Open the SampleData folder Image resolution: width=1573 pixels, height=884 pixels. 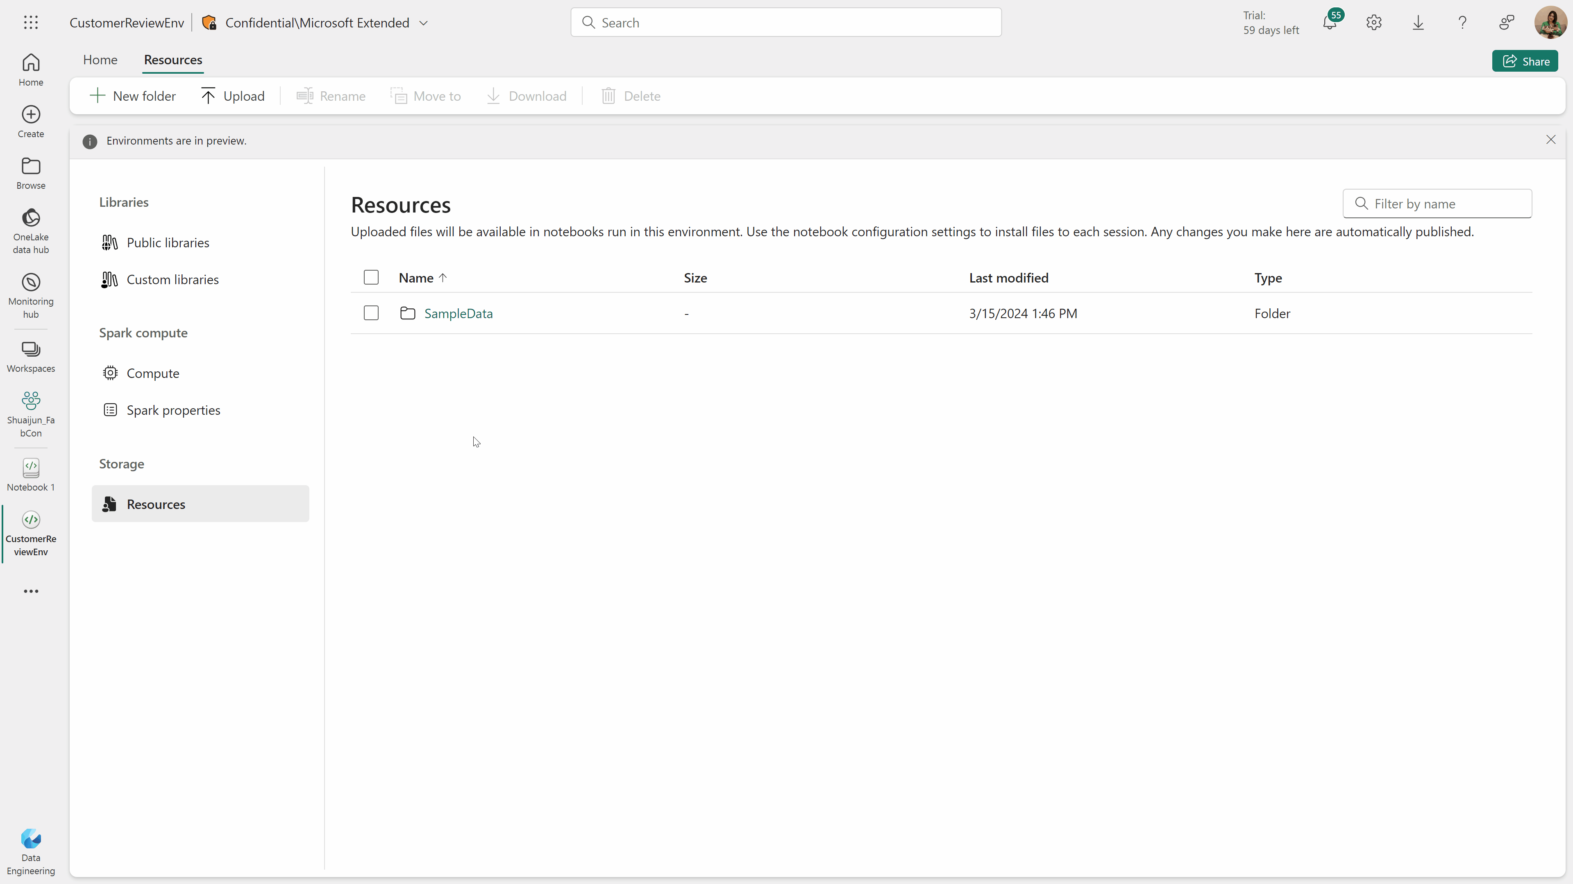(x=458, y=313)
